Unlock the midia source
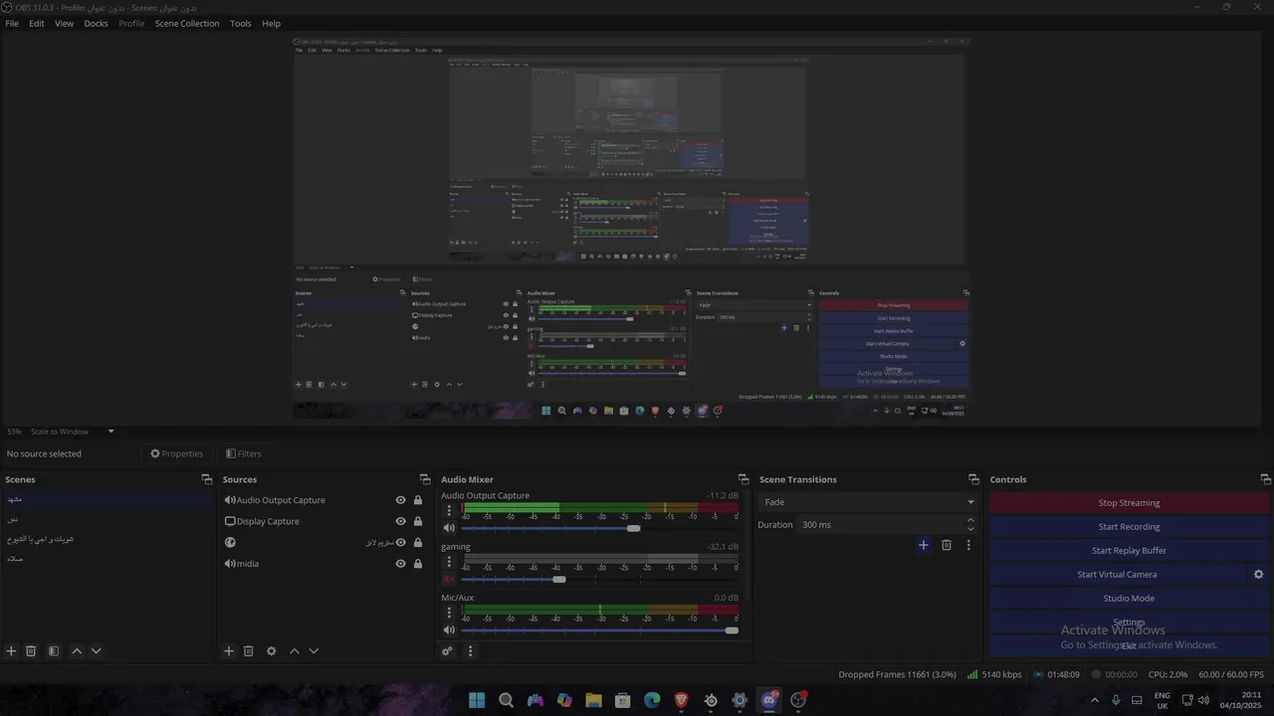This screenshot has width=1274, height=716. (x=418, y=564)
